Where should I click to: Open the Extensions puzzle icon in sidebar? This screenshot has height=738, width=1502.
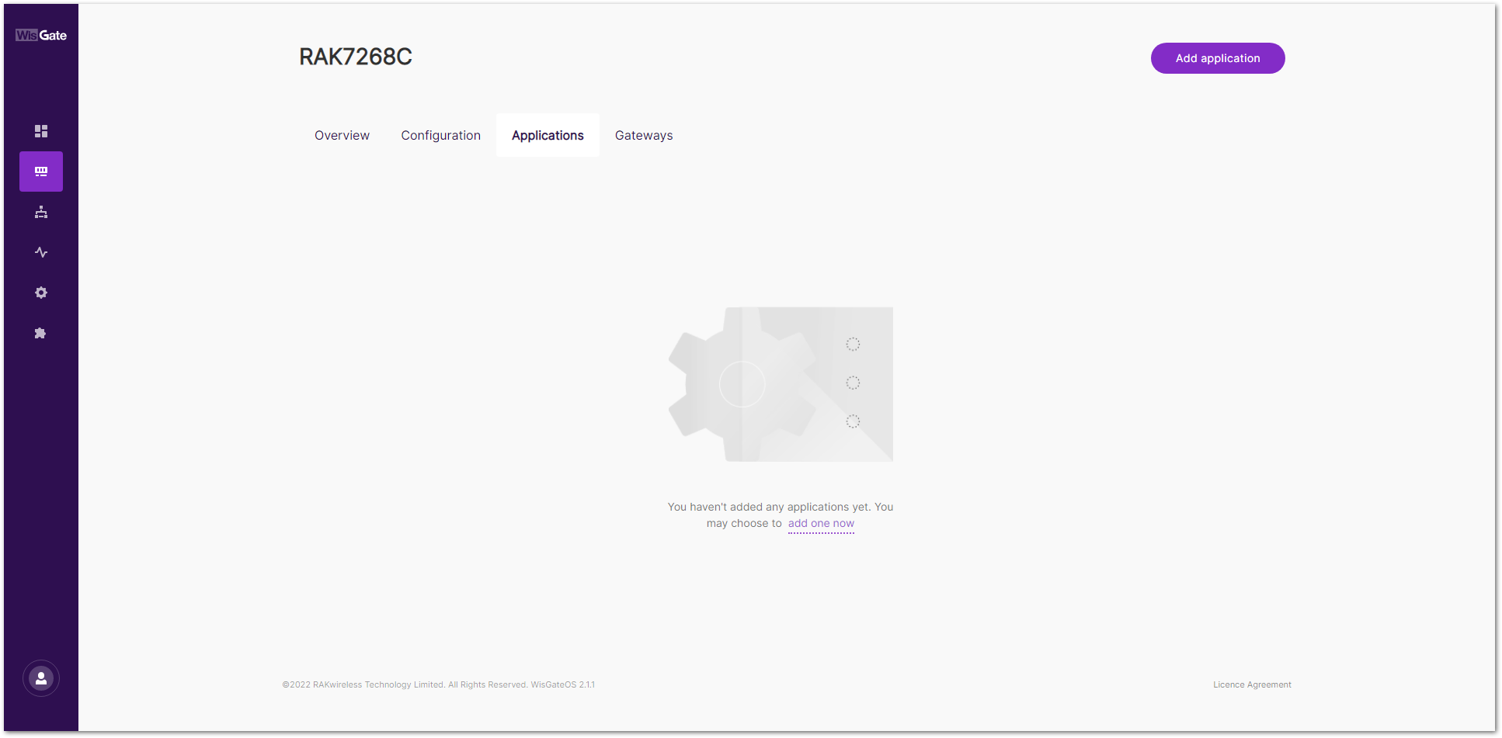coord(41,333)
